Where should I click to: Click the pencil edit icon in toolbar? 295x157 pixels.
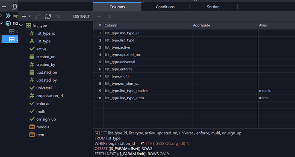tap(38, 16)
